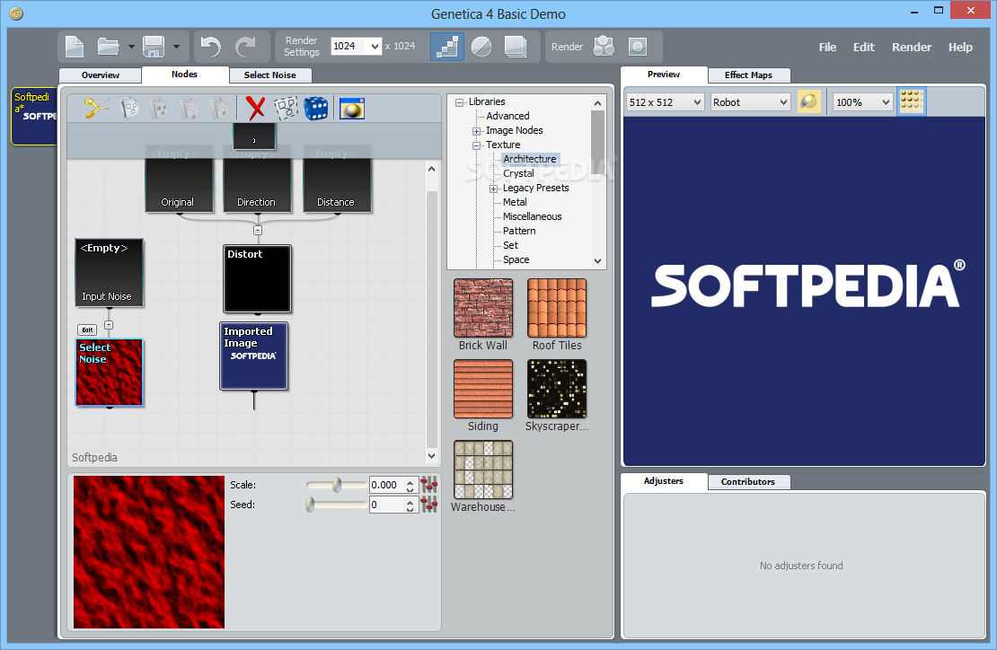Switch to the Contributors tab
The image size is (997, 650).
(747, 481)
